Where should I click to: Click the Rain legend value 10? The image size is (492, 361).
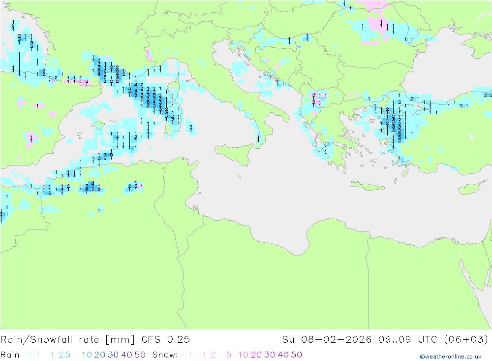[87, 355]
